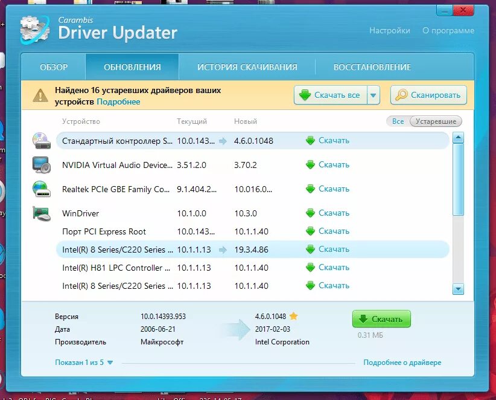
Task: Click green download arrow in Realtek PCIe GBE row
Action: (310, 189)
